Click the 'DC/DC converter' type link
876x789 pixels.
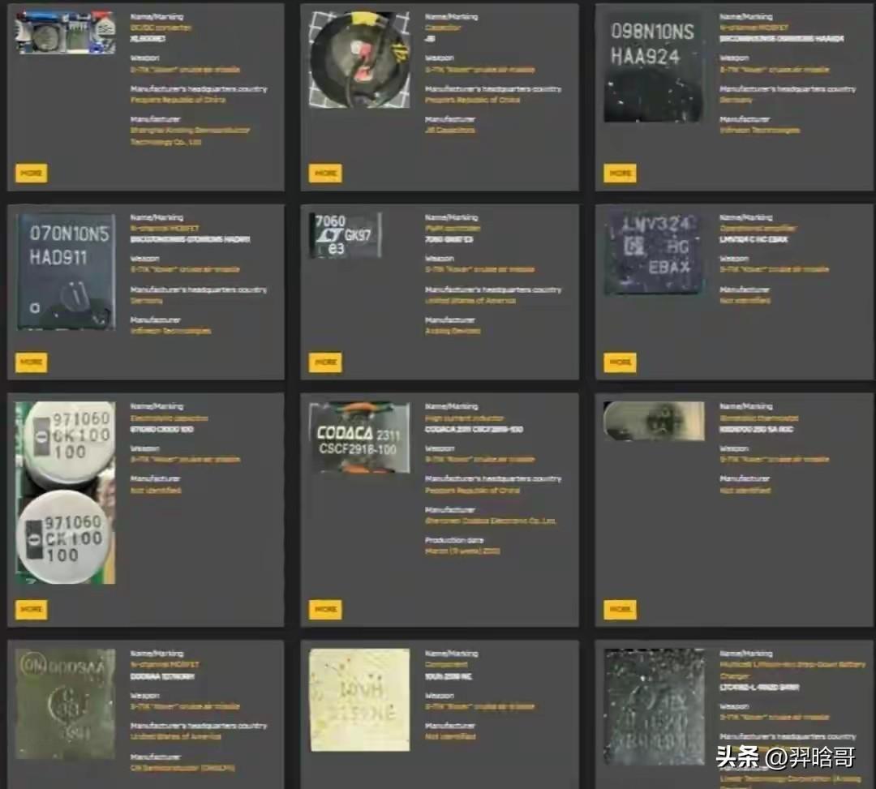tap(161, 28)
